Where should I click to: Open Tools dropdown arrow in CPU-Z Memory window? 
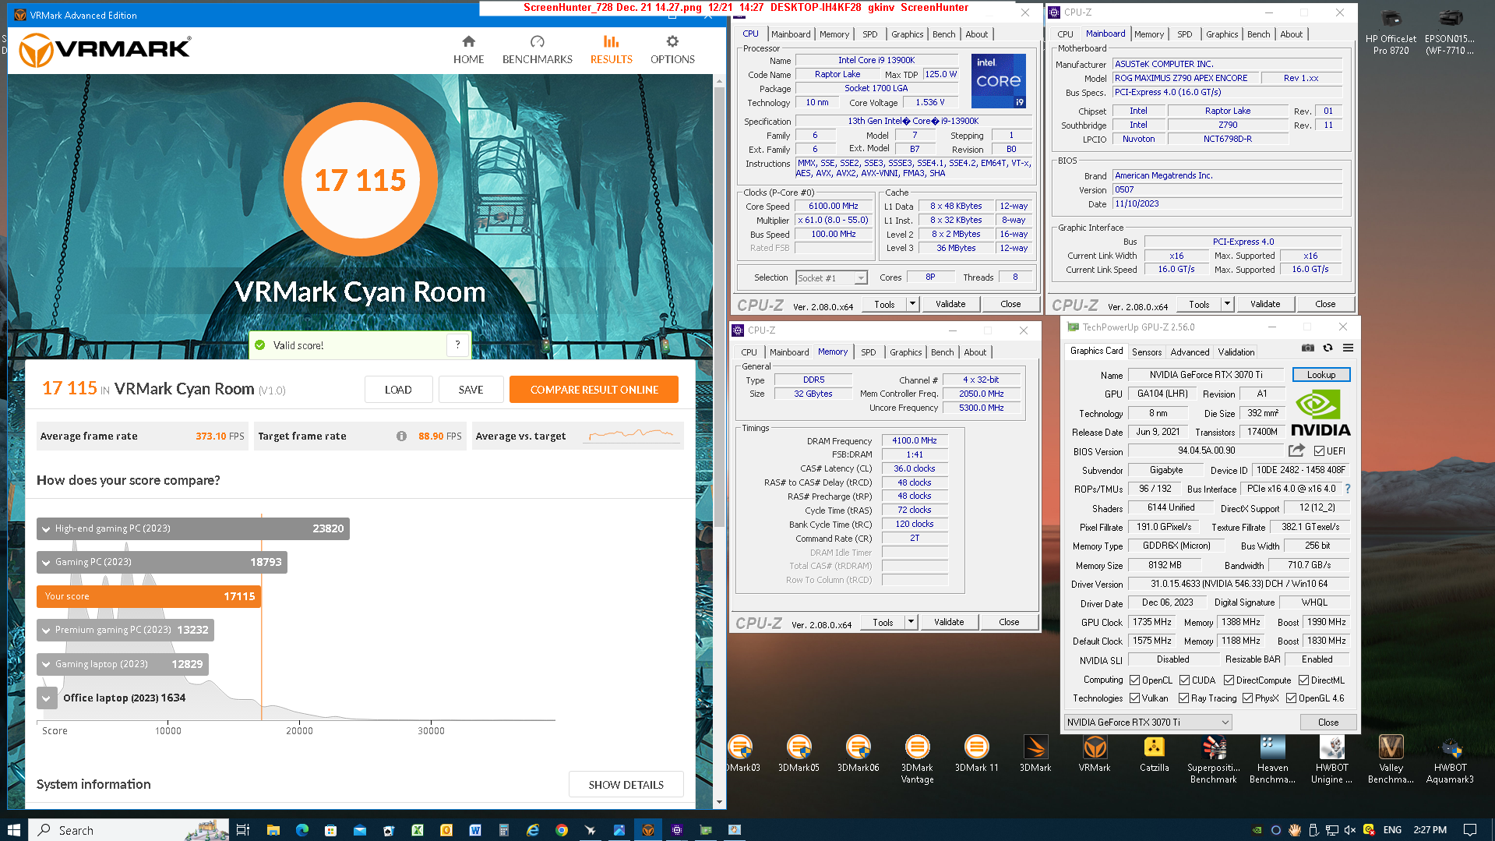tap(911, 622)
